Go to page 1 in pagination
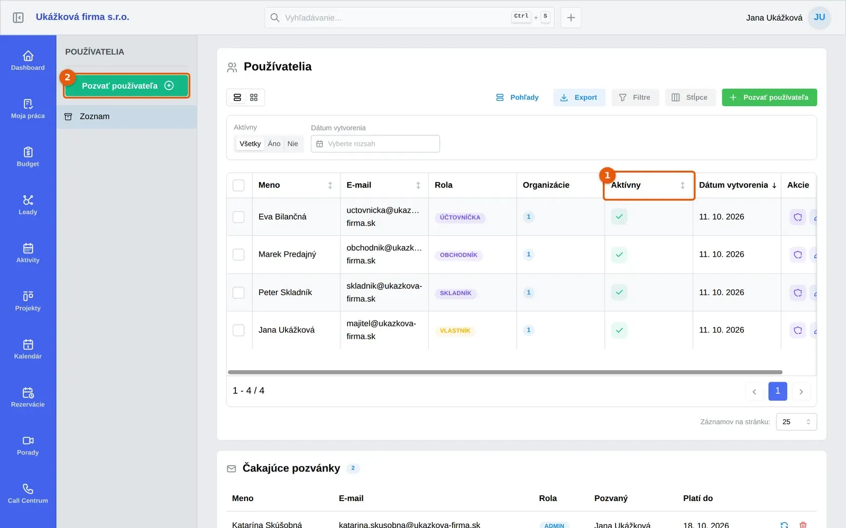846x528 pixels. click(777, 391)
